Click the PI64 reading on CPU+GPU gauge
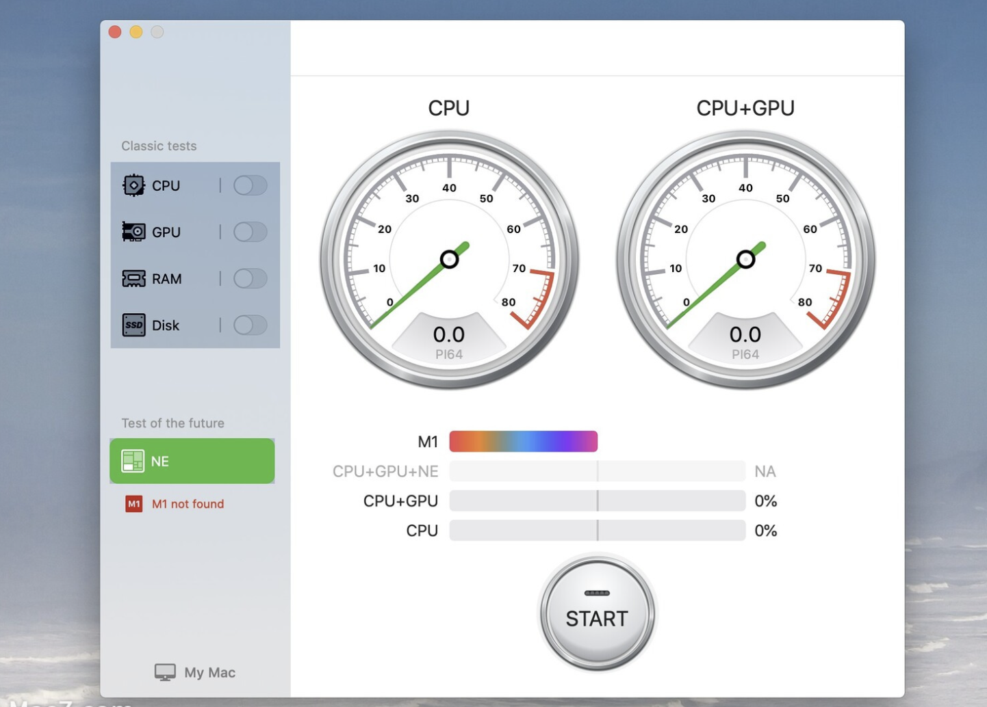Viewport: 987px width, 707px height. 745,354
